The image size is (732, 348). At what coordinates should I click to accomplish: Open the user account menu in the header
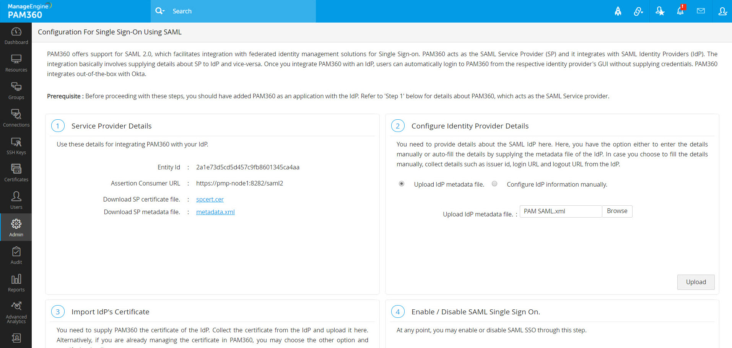722,11
